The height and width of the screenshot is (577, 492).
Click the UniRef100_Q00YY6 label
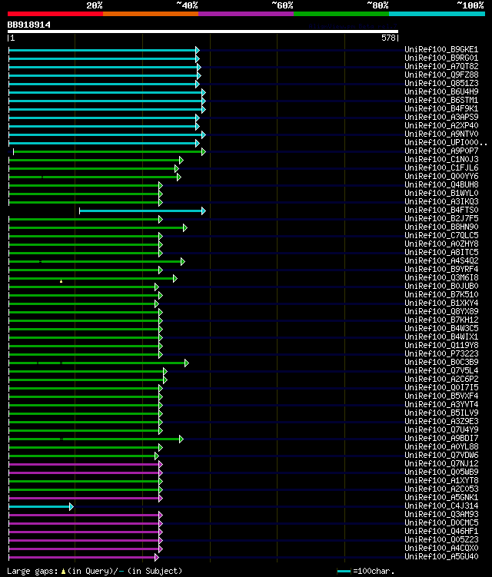441,176
